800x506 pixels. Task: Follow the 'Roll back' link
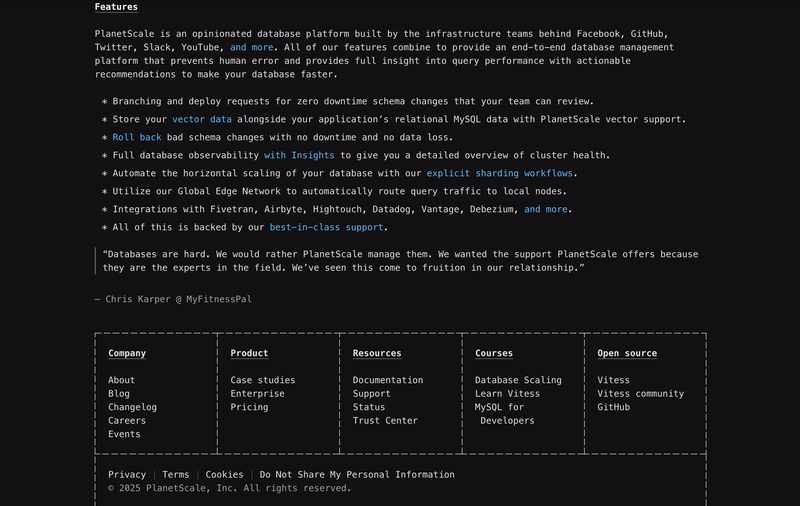[137, 137]
